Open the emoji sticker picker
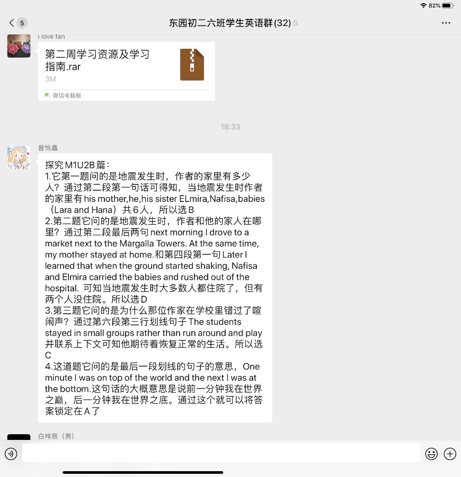 [431, 454]
